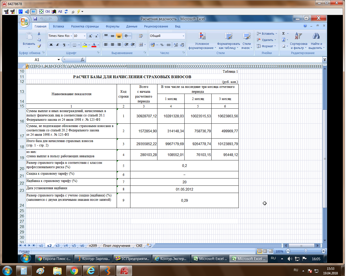Viewport: 346px width, 276px height.
Task: Open the font size dropdown
Action: click(x=85, y=36)
